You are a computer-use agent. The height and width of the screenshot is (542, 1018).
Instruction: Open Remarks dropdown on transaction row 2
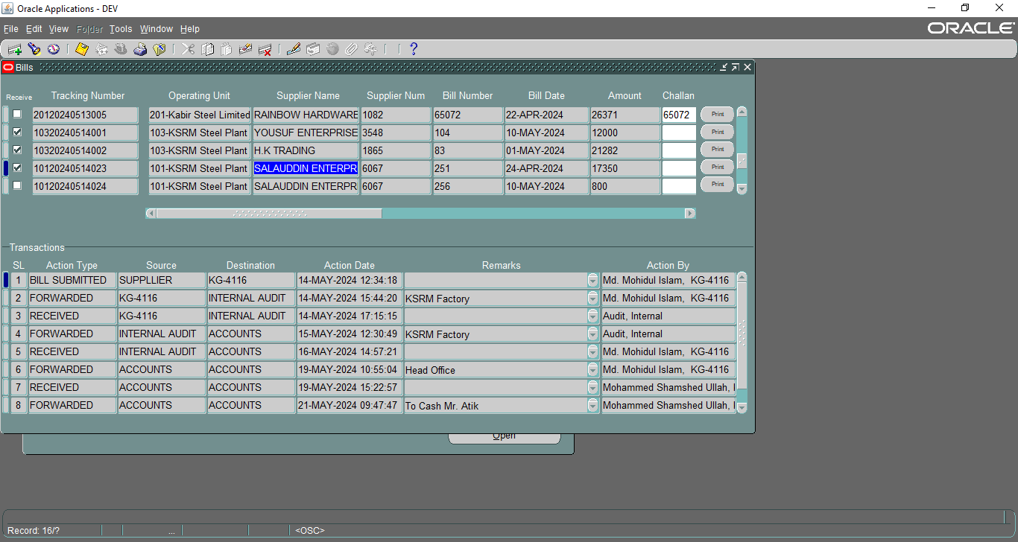click(x=593, y=298)
